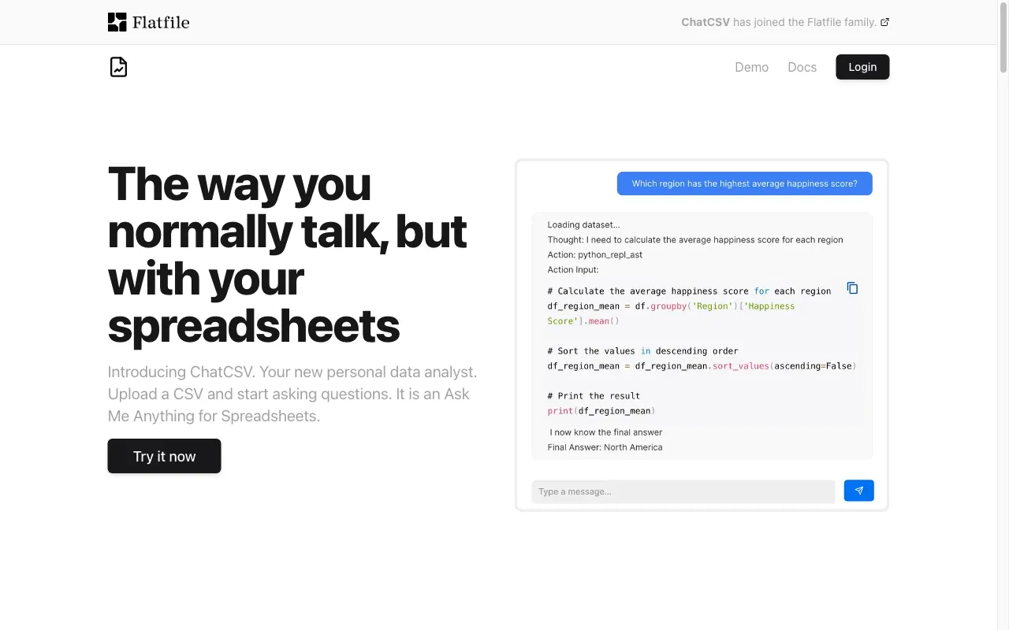Send message with the paper plane button

858,491
